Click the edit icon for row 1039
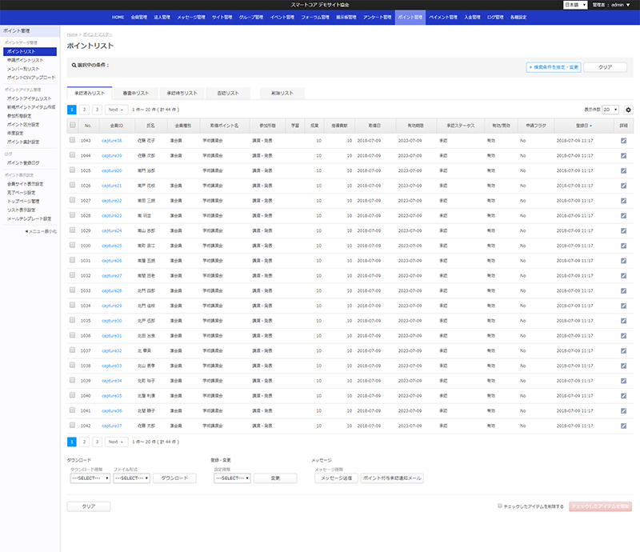 623,380
